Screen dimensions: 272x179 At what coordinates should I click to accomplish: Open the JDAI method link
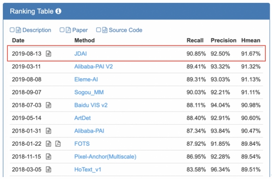pos(81,54)
